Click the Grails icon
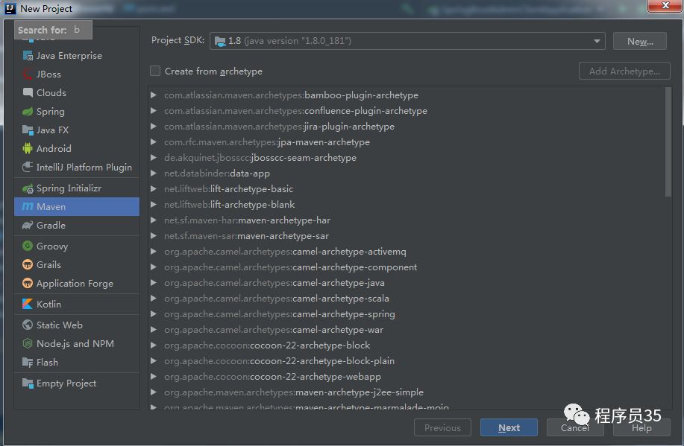The width and height of the screenshot is (684, 446). point(28,265)
